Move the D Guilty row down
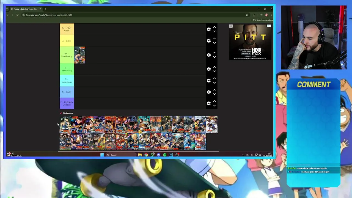The image size is (352, 198). click(x=215, y=94)
